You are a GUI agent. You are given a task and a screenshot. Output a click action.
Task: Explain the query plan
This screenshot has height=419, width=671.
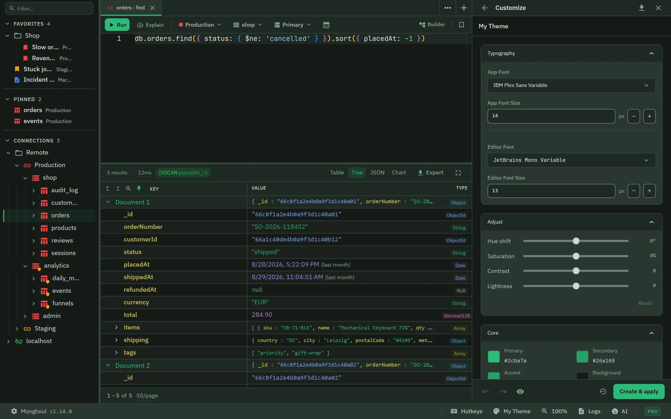[150, 25]
